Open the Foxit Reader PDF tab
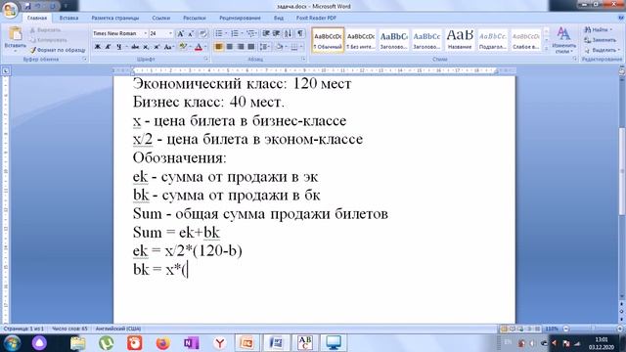The height and width of the screenshot is (352, 626). pos(316,18)
